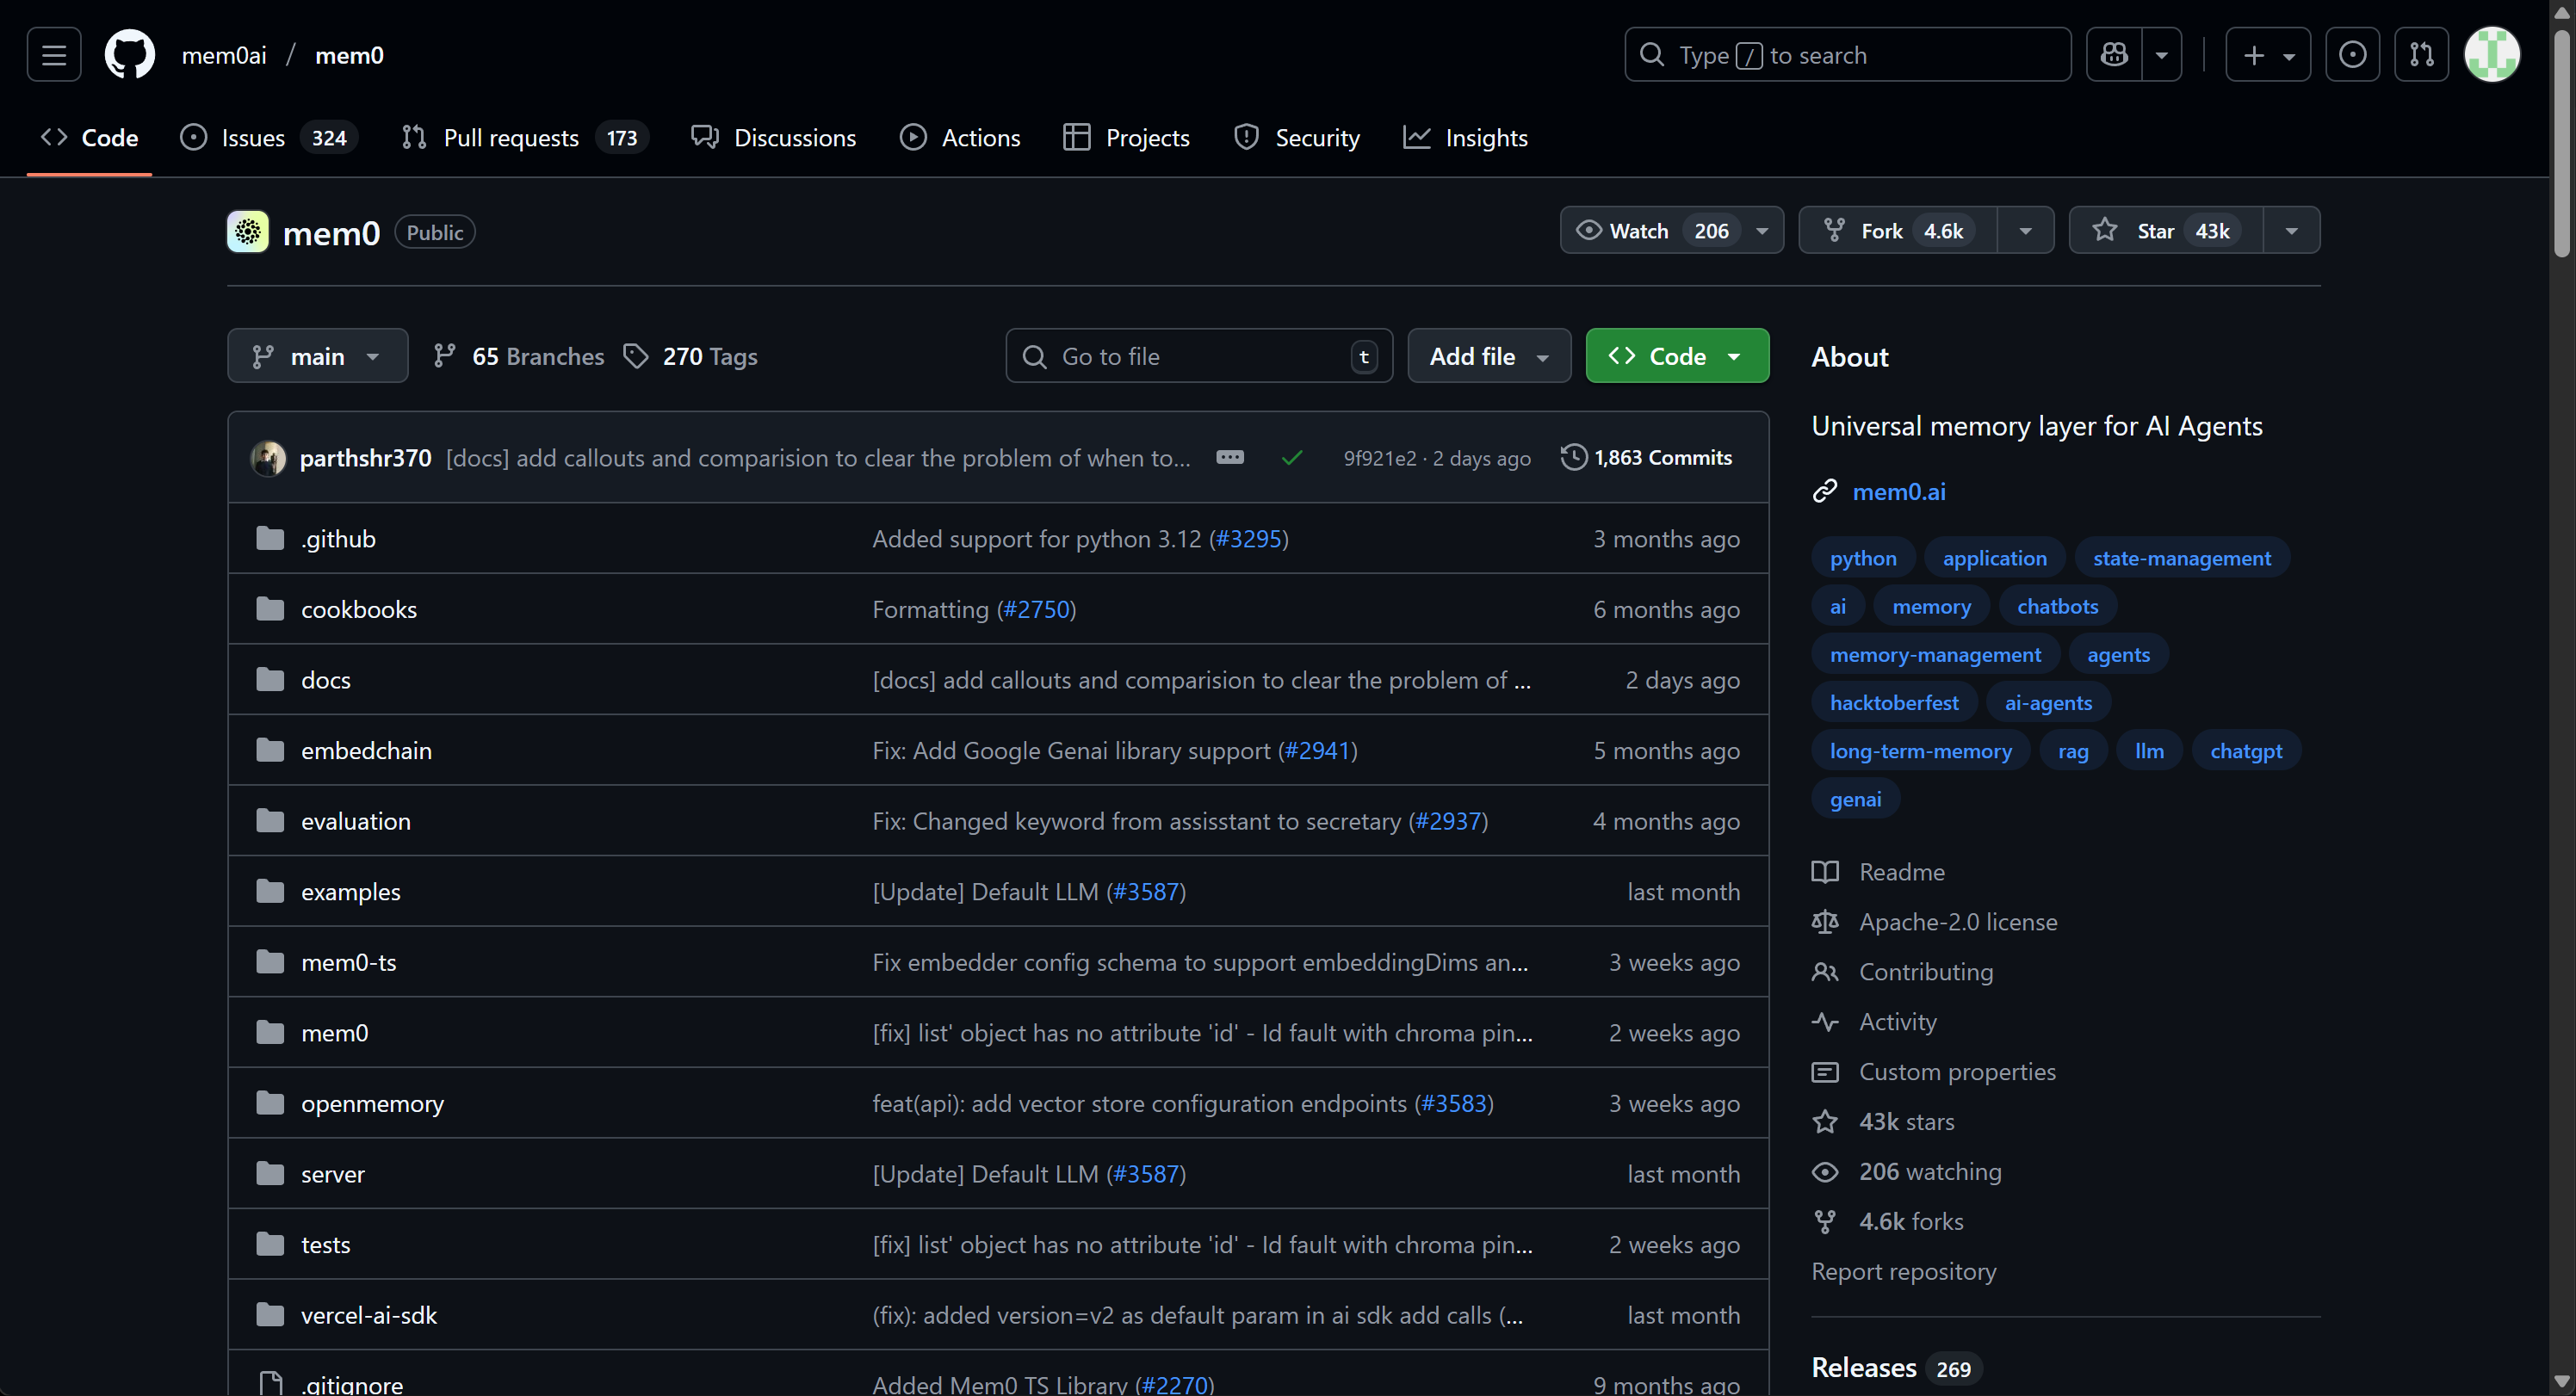The width and height of the screenshot is (2576, 1396).
Task: Open the Fork options dropdown arrow
Action: click(x=2025, y=231)
